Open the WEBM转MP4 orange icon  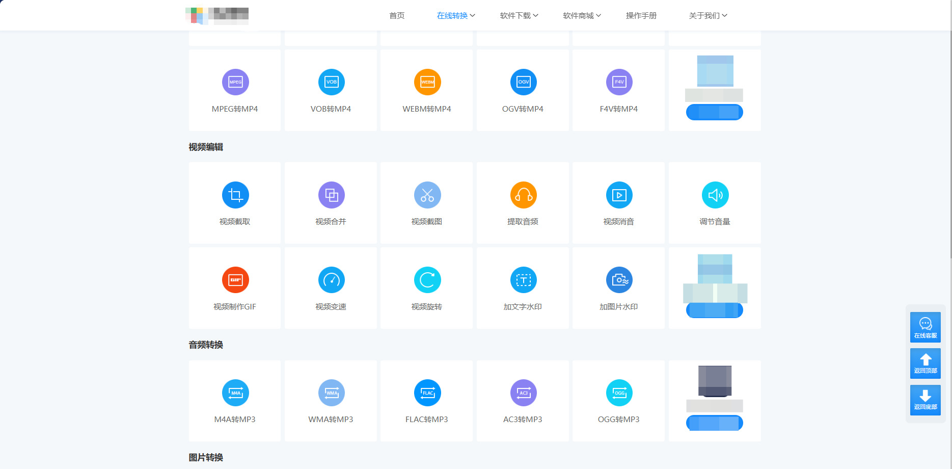tap(427, 82)
